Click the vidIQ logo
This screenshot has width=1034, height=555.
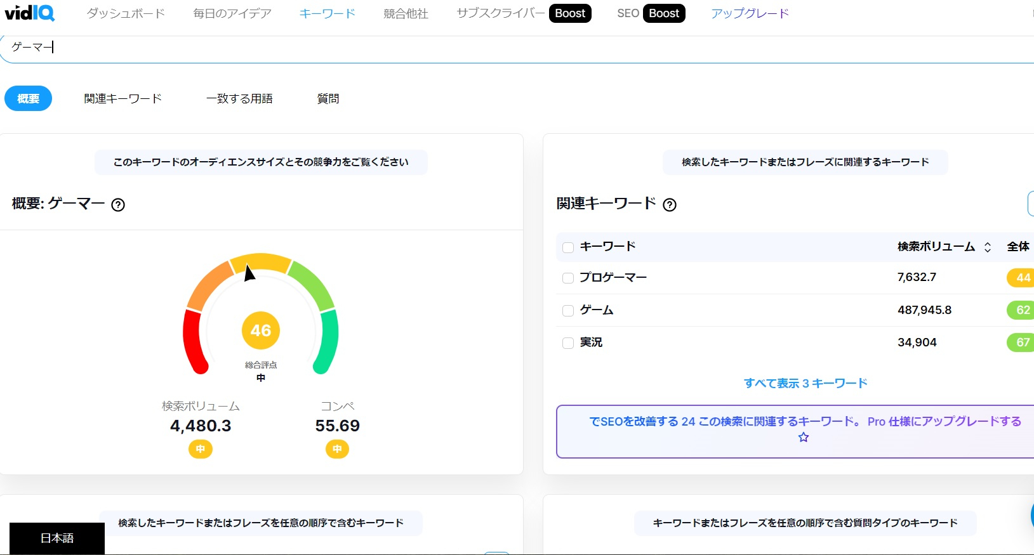pos(29,13)
